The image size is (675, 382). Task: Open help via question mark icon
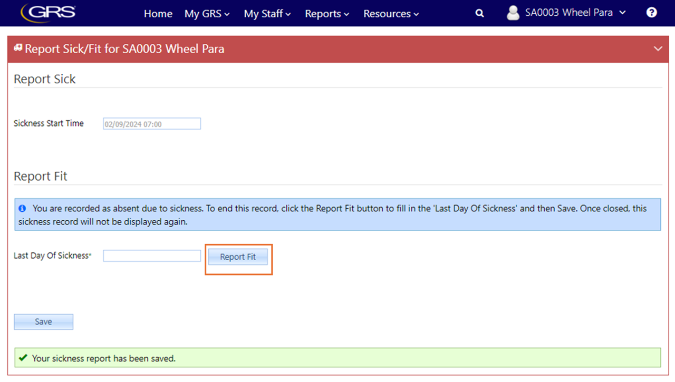pos(652,13)
